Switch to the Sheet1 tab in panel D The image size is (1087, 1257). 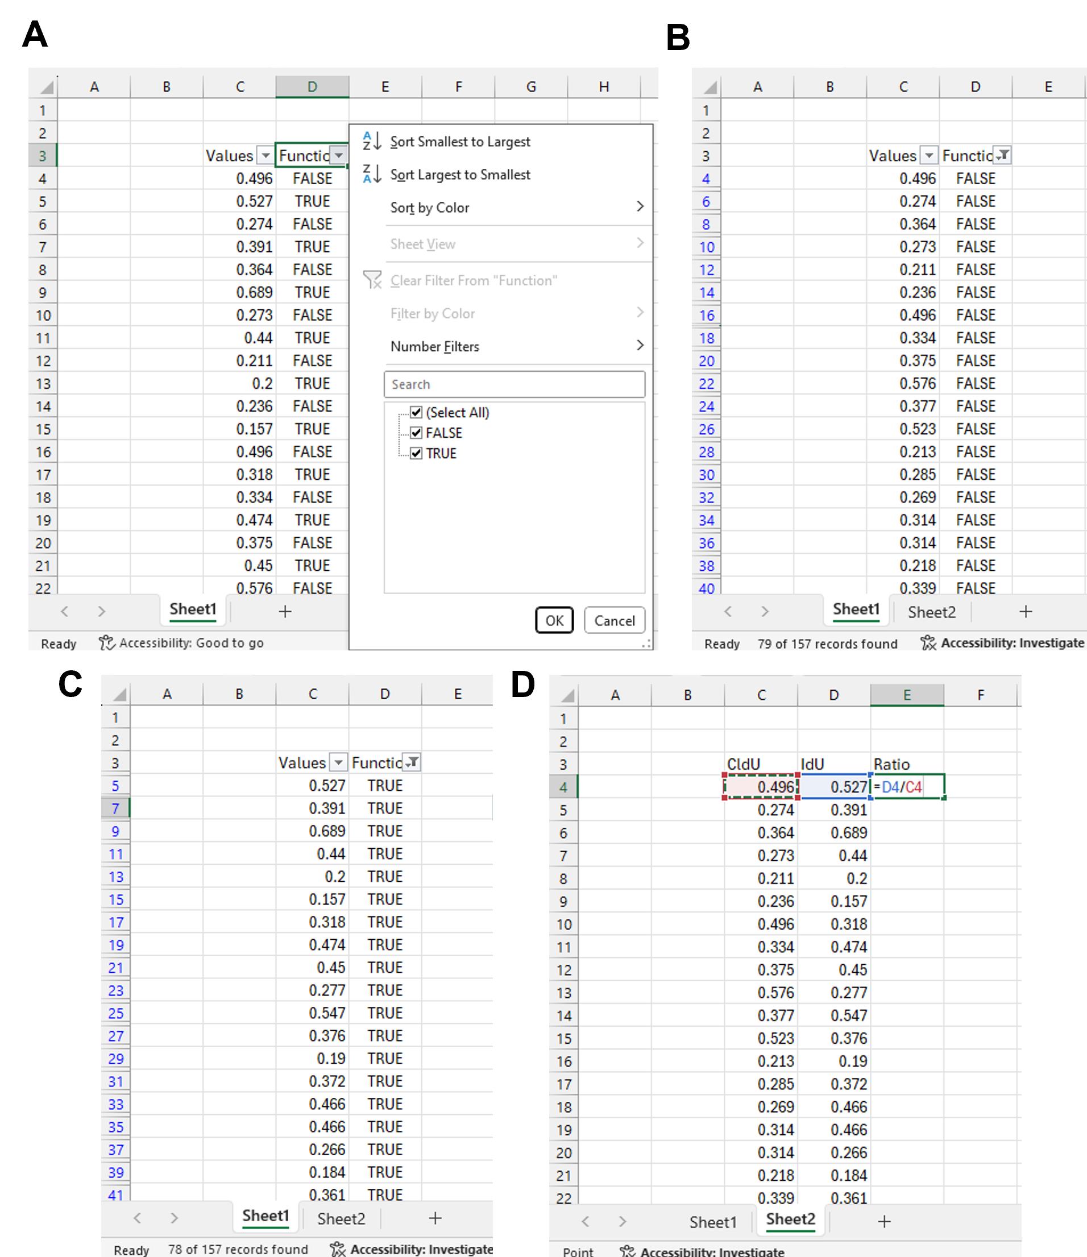[x=712, y=1222]
